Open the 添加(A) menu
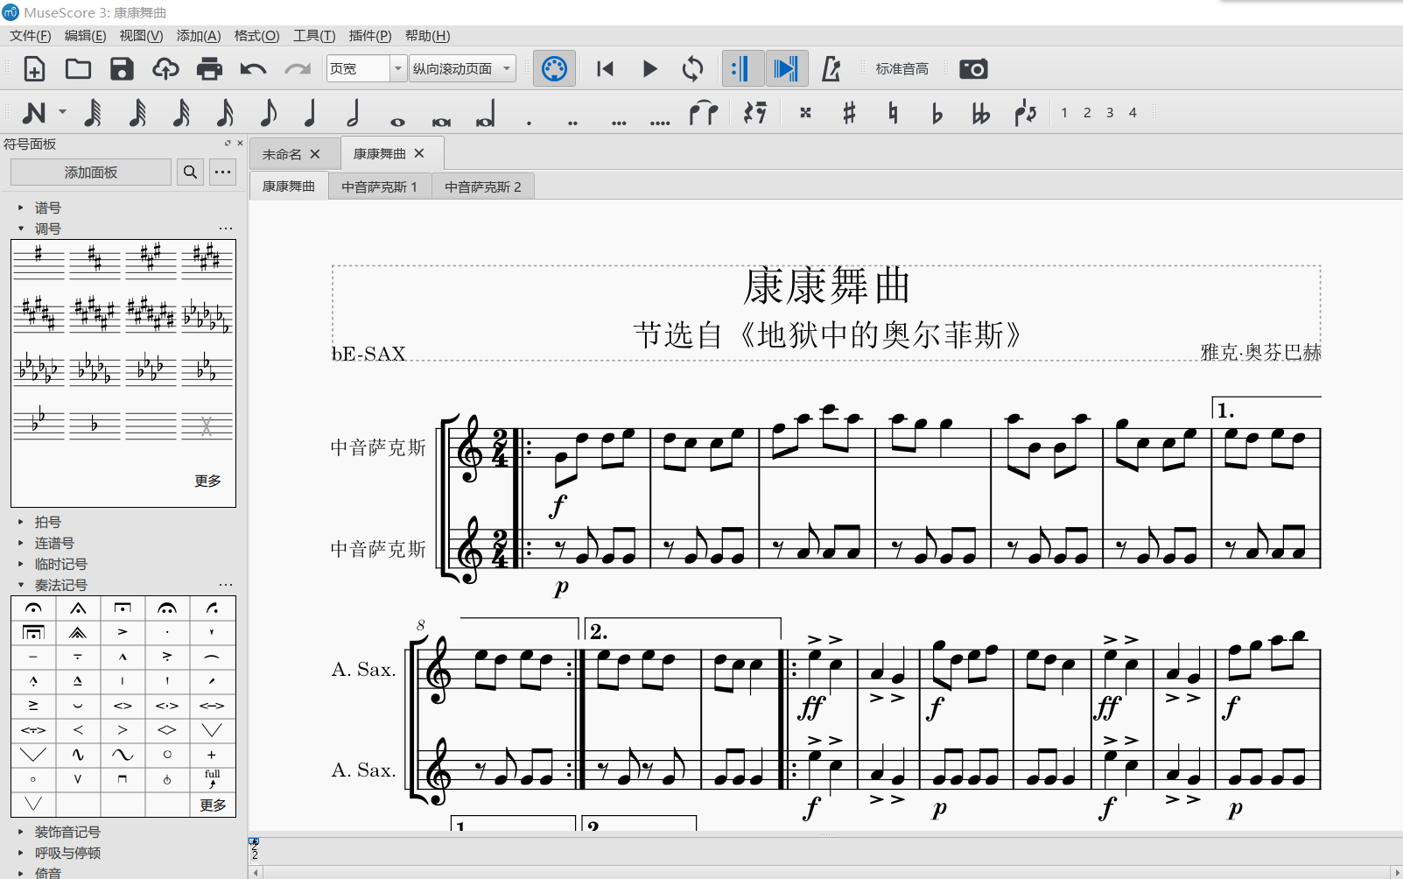 (x=199, y=36)
